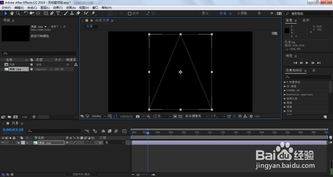Toggle transparency grid in viewer

[180, 116]
